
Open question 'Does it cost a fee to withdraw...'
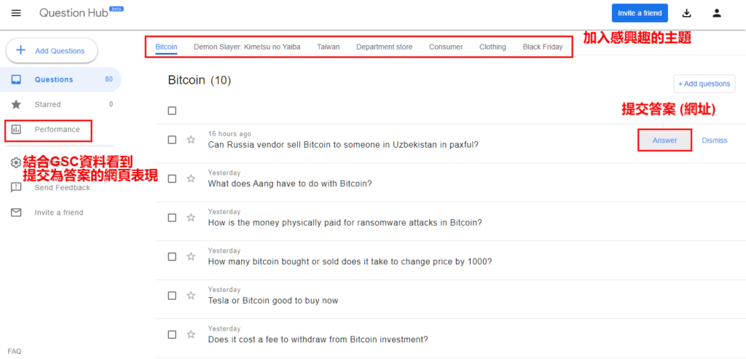[x=318, y=339]
